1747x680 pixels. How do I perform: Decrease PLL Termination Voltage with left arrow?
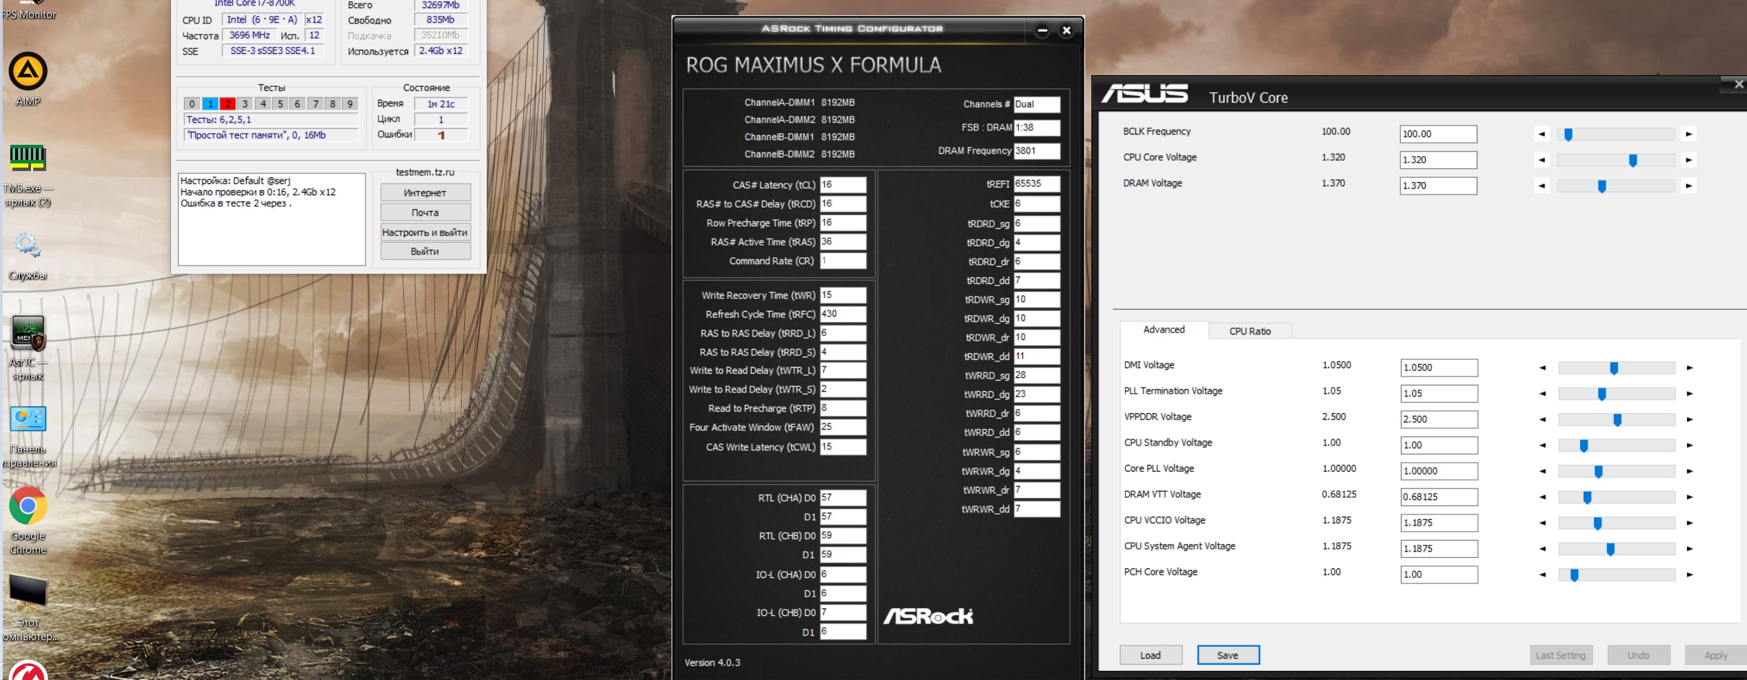pyautogui.click(x=1543, y=394)
